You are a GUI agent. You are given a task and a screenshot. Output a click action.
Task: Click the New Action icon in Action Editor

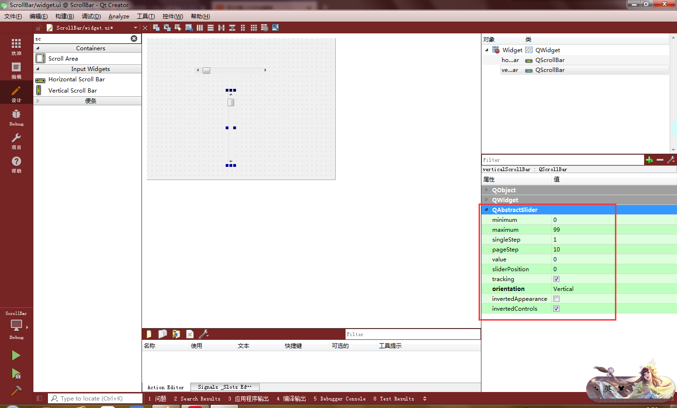(149, 334)
